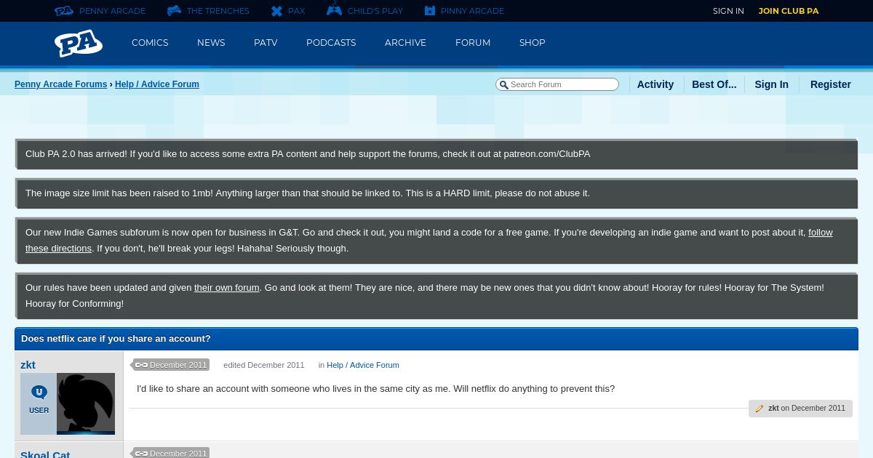Open the Best Of... menu
The height and width of the screenshot is (458, 873).
pyautogui.click(x=714, y=84)
